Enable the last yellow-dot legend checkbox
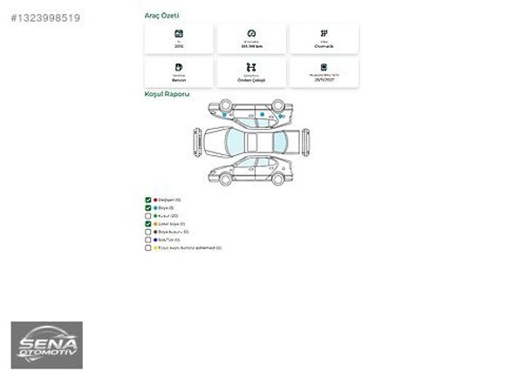This screenshot has width=506, height=379. (148, 247)
